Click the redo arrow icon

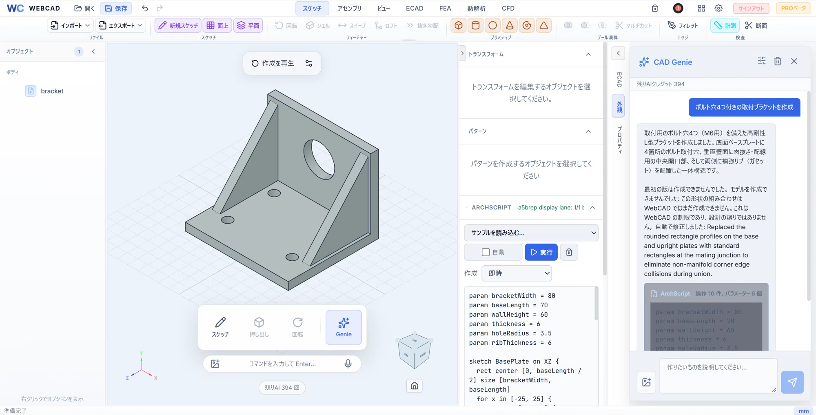[x=160, y=8]
